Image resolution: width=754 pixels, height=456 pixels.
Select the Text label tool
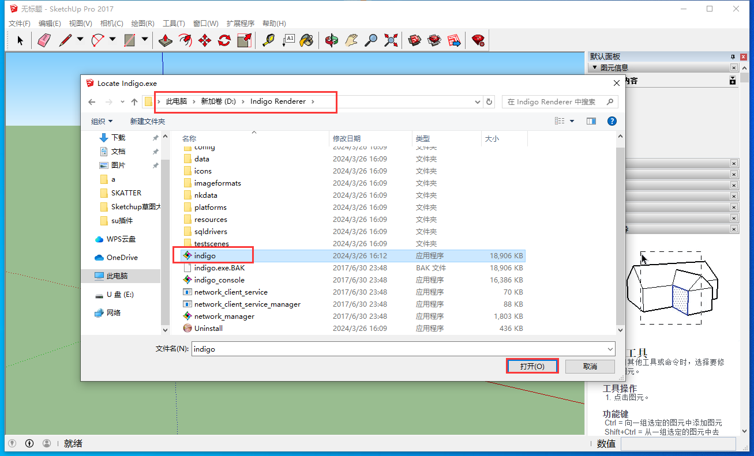tap(288, 40)
